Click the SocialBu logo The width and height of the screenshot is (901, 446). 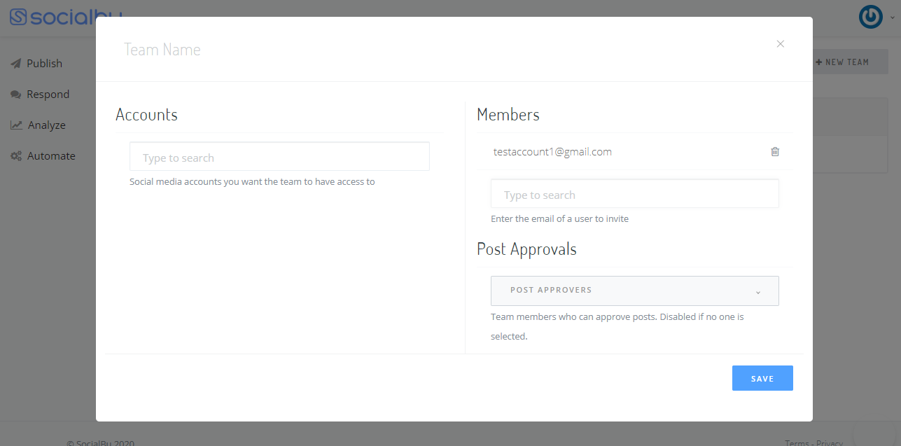point(67,17)
